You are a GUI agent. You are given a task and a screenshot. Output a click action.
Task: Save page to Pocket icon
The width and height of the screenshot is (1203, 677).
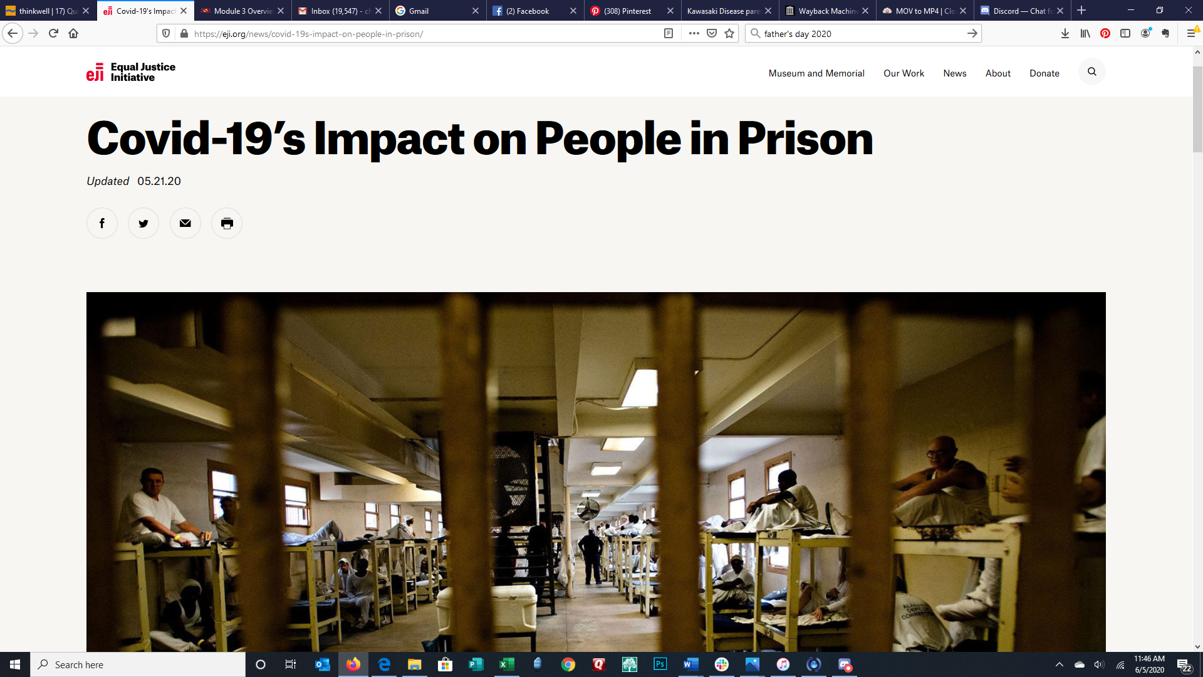(712, 34)
